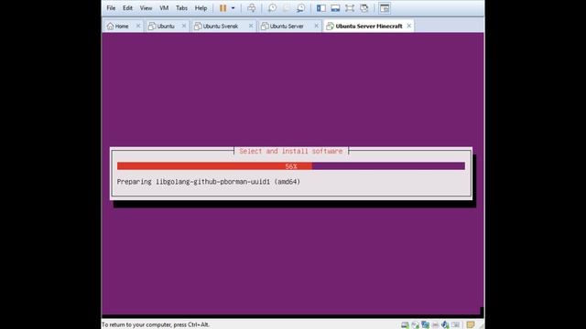Click the printer status icon
Viewport: 586px width, 329px height.
point(435,325)
